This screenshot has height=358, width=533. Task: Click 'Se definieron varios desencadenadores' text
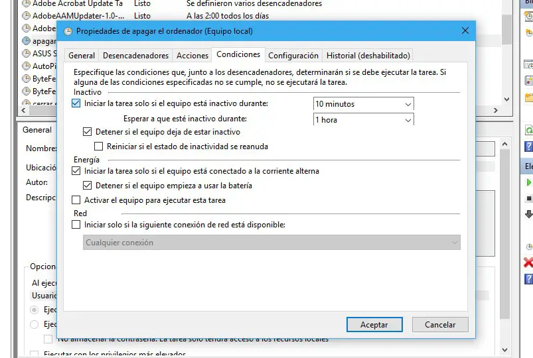(254, 4)
